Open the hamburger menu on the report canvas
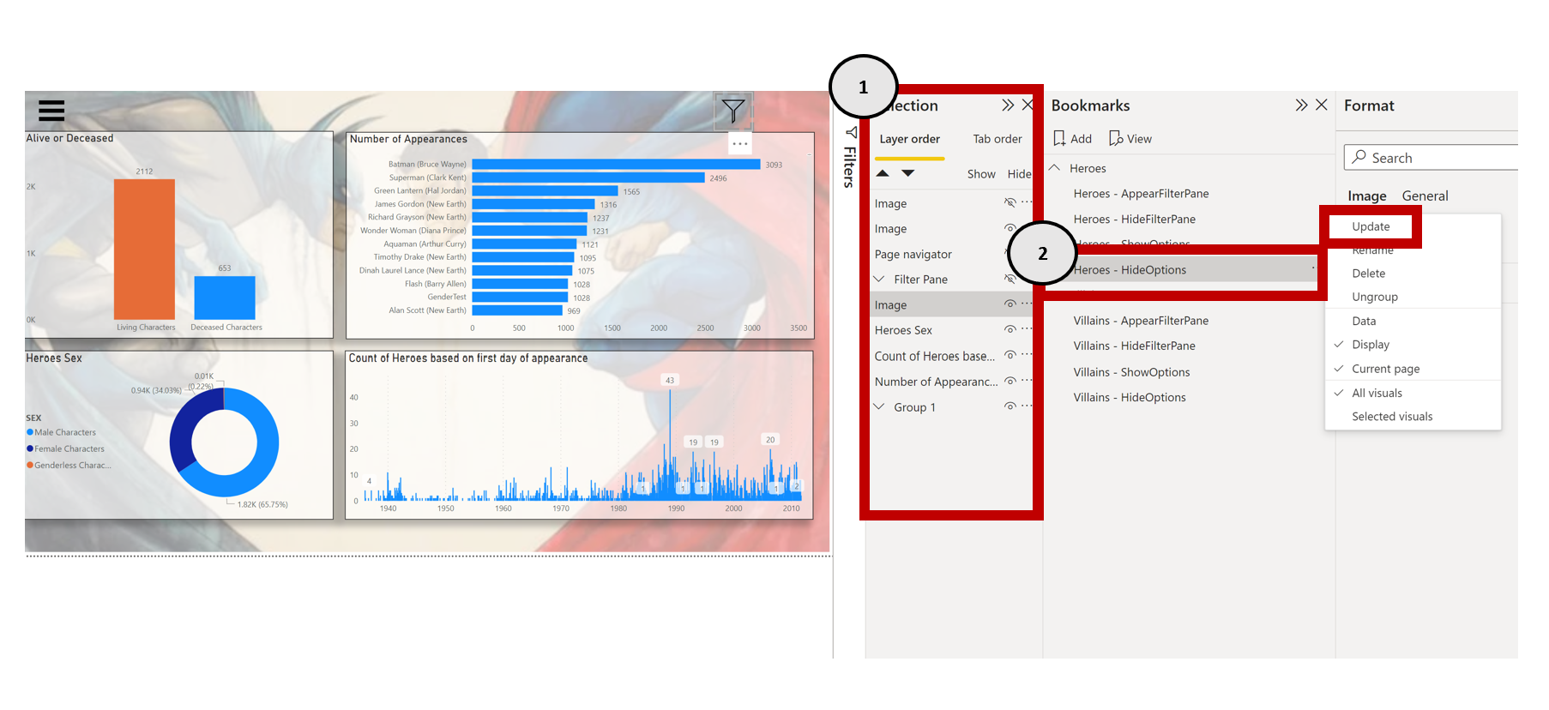Viewport: 1549px width, 710px height. [51, 111]
